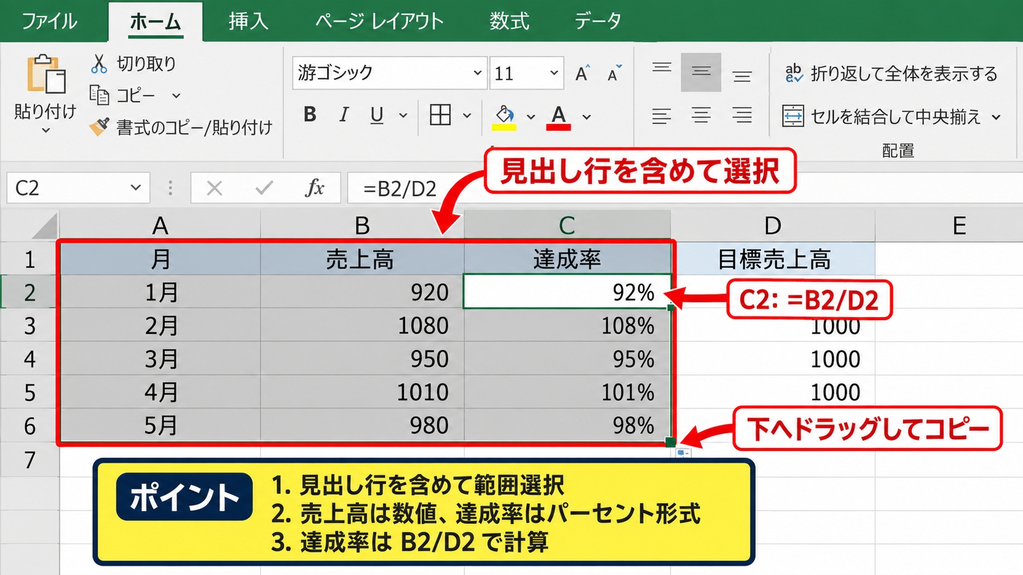This screenshot has width=1023, height=575.
Task: Open Copy options dropdown arrow
Action: click(x=176, y=95)
